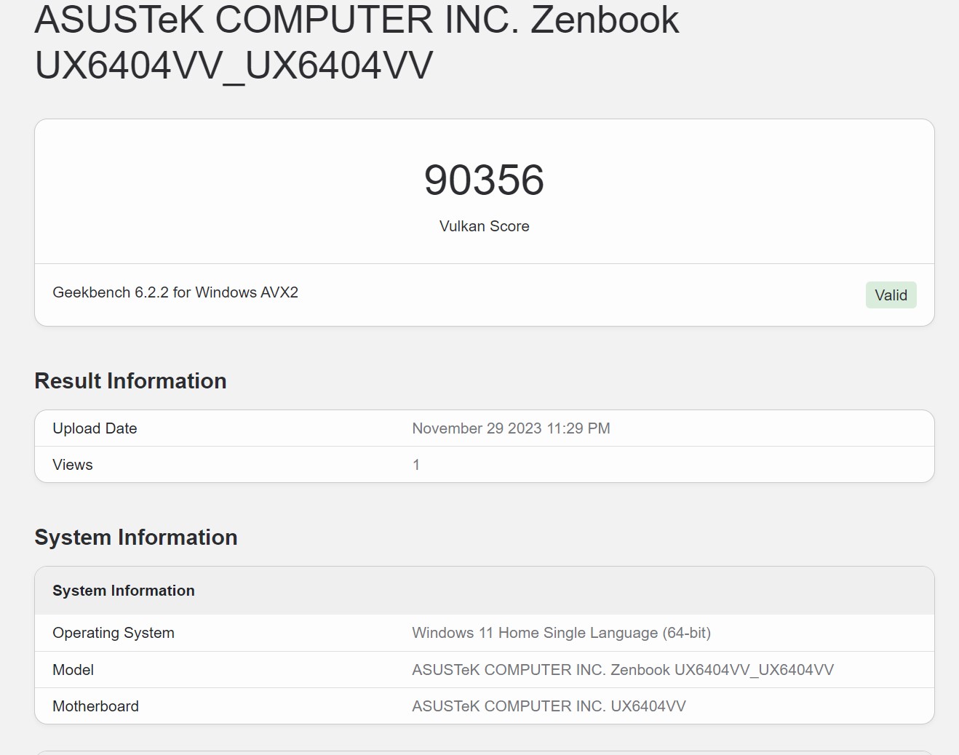Image resolution: width=959 pixels, height=755 pixels.
Task: Click the Views count value 1
Action: coord(416,465)
